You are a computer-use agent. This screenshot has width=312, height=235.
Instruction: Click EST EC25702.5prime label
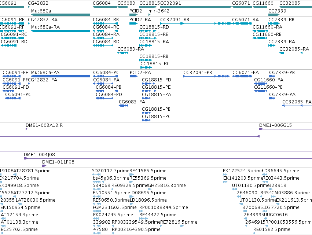pos(19,230)
